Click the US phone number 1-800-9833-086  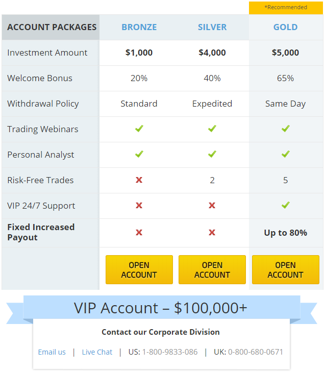[169, 352]
